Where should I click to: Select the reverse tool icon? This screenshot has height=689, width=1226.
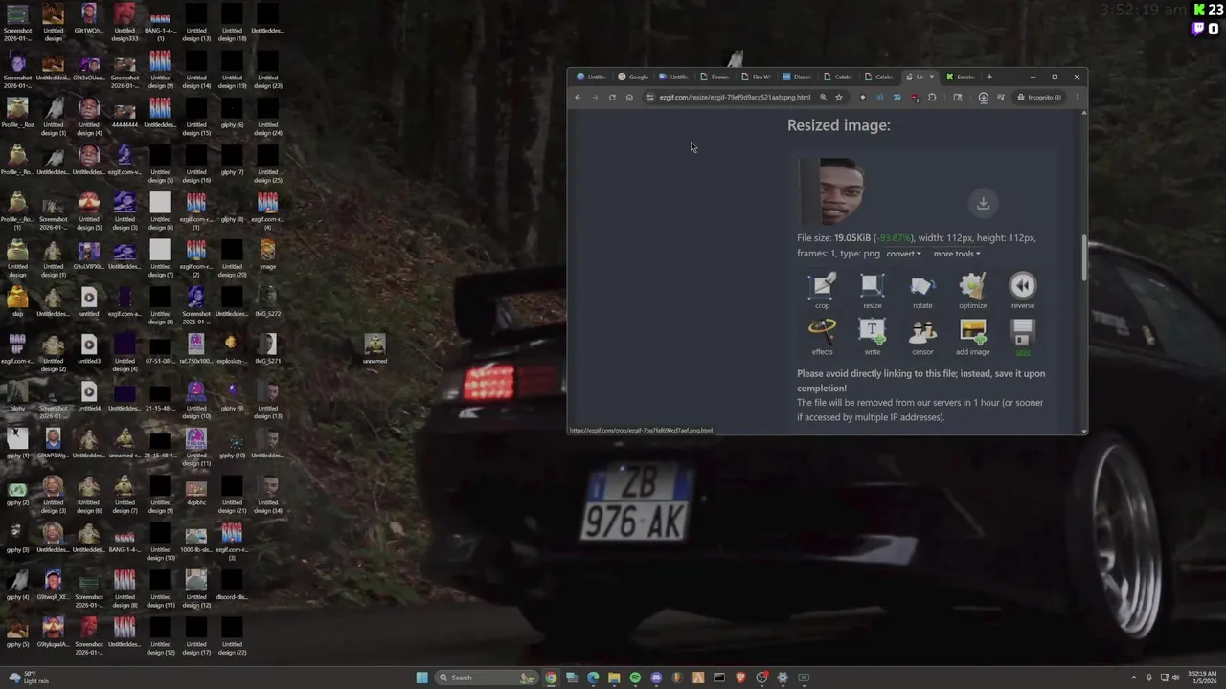(1022, 291)
